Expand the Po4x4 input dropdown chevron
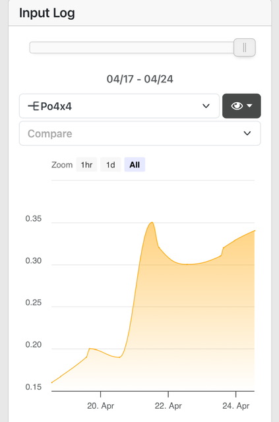The image size is (279, 422). [206, 106]
